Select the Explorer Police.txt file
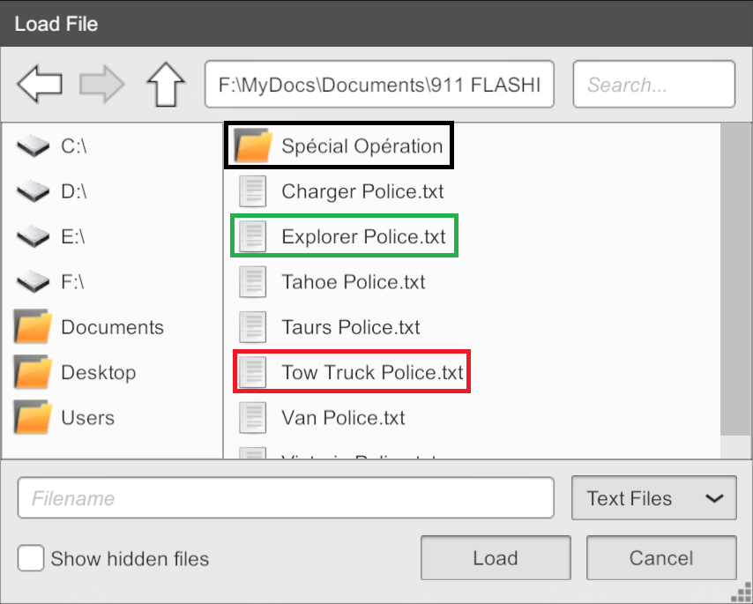This screenshot has height=604, width=753. click(x=362, y=236)
